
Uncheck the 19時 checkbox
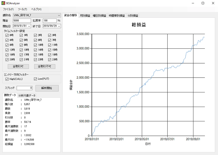click(50, 55)
